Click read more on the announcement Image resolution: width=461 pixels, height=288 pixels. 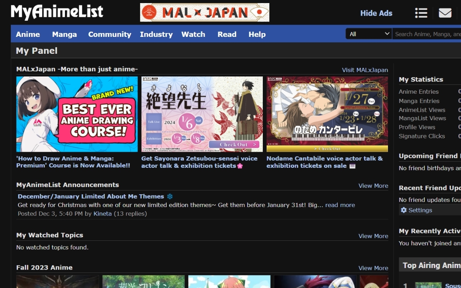point(340,205)
